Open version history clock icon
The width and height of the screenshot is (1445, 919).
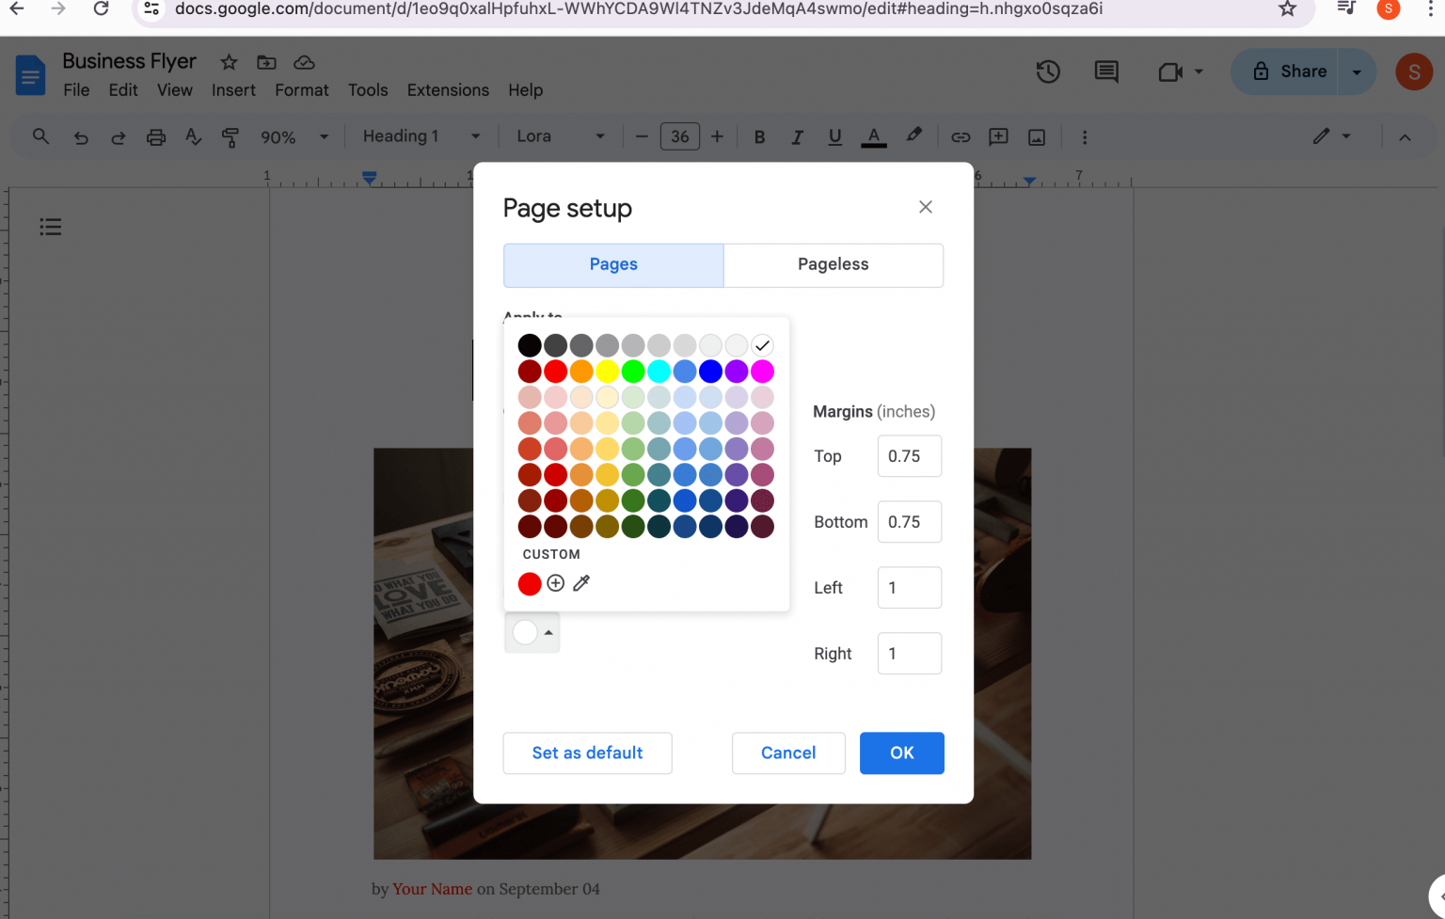click(1048, 71)
